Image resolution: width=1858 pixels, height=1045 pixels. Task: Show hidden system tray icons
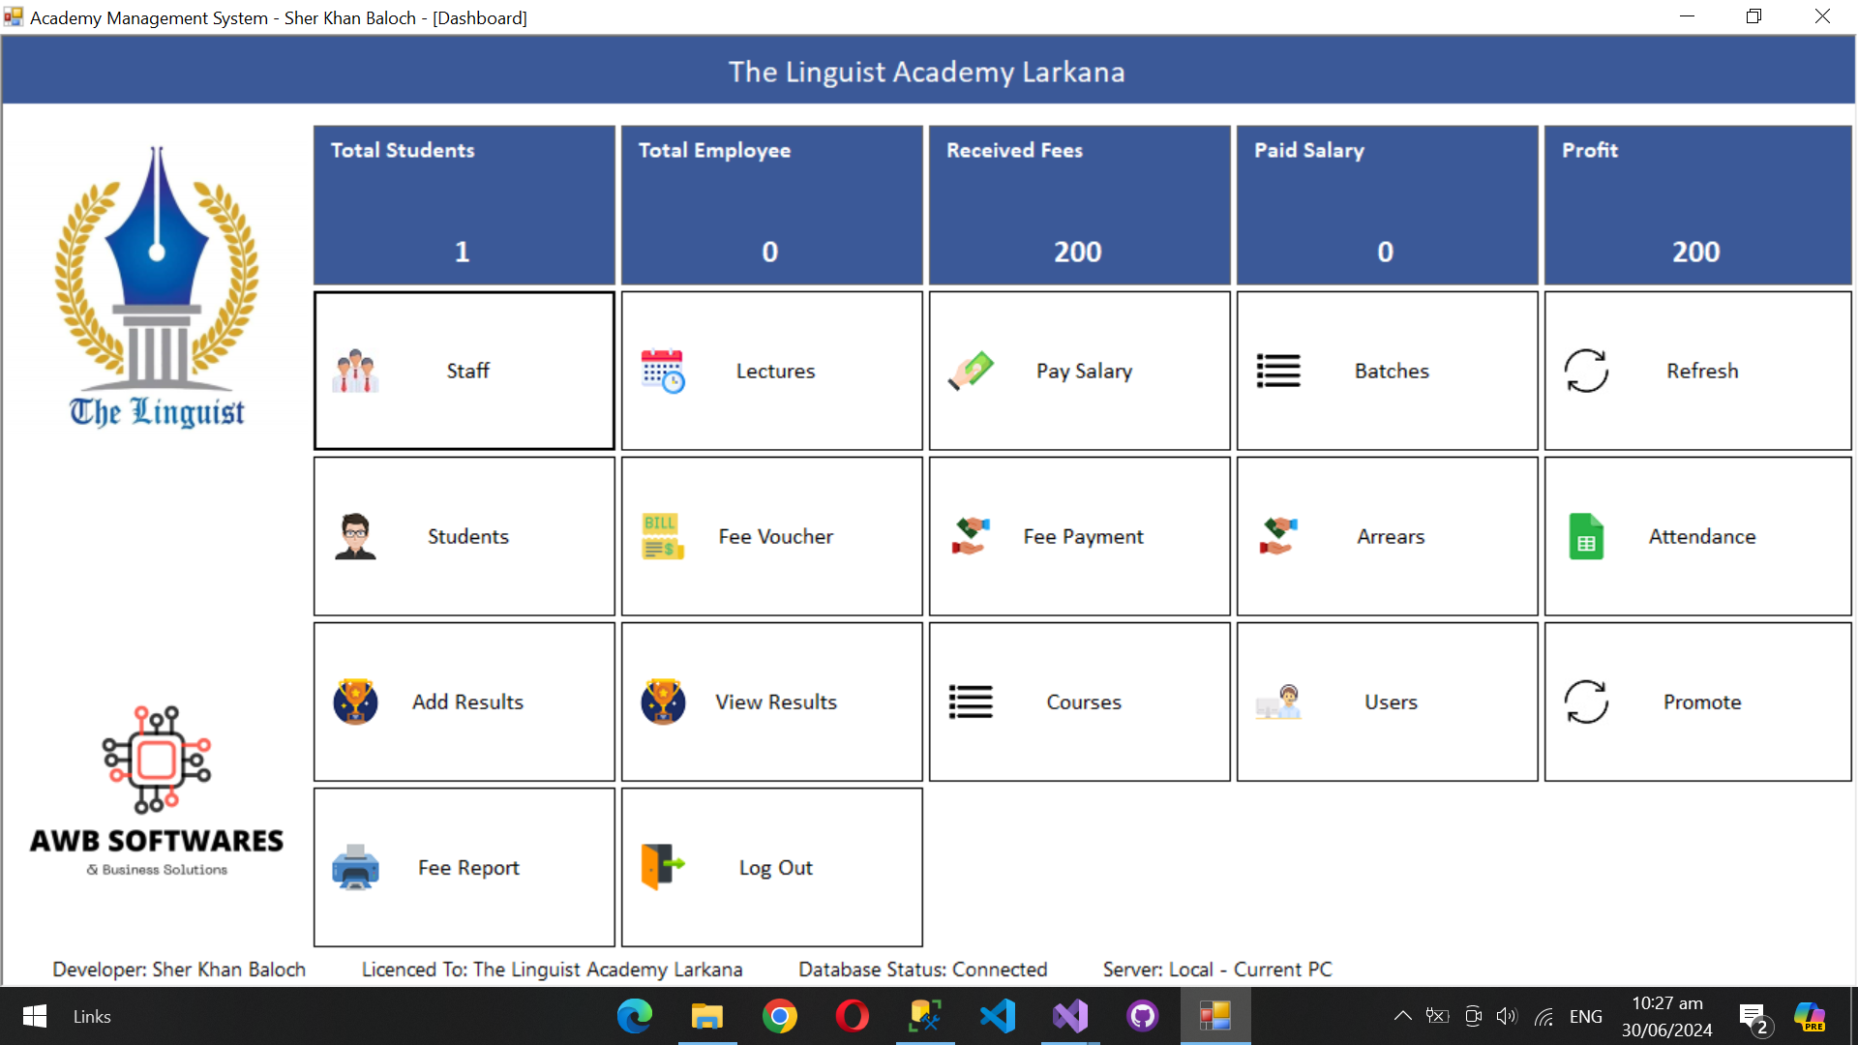click(x=1402, y=1016)
